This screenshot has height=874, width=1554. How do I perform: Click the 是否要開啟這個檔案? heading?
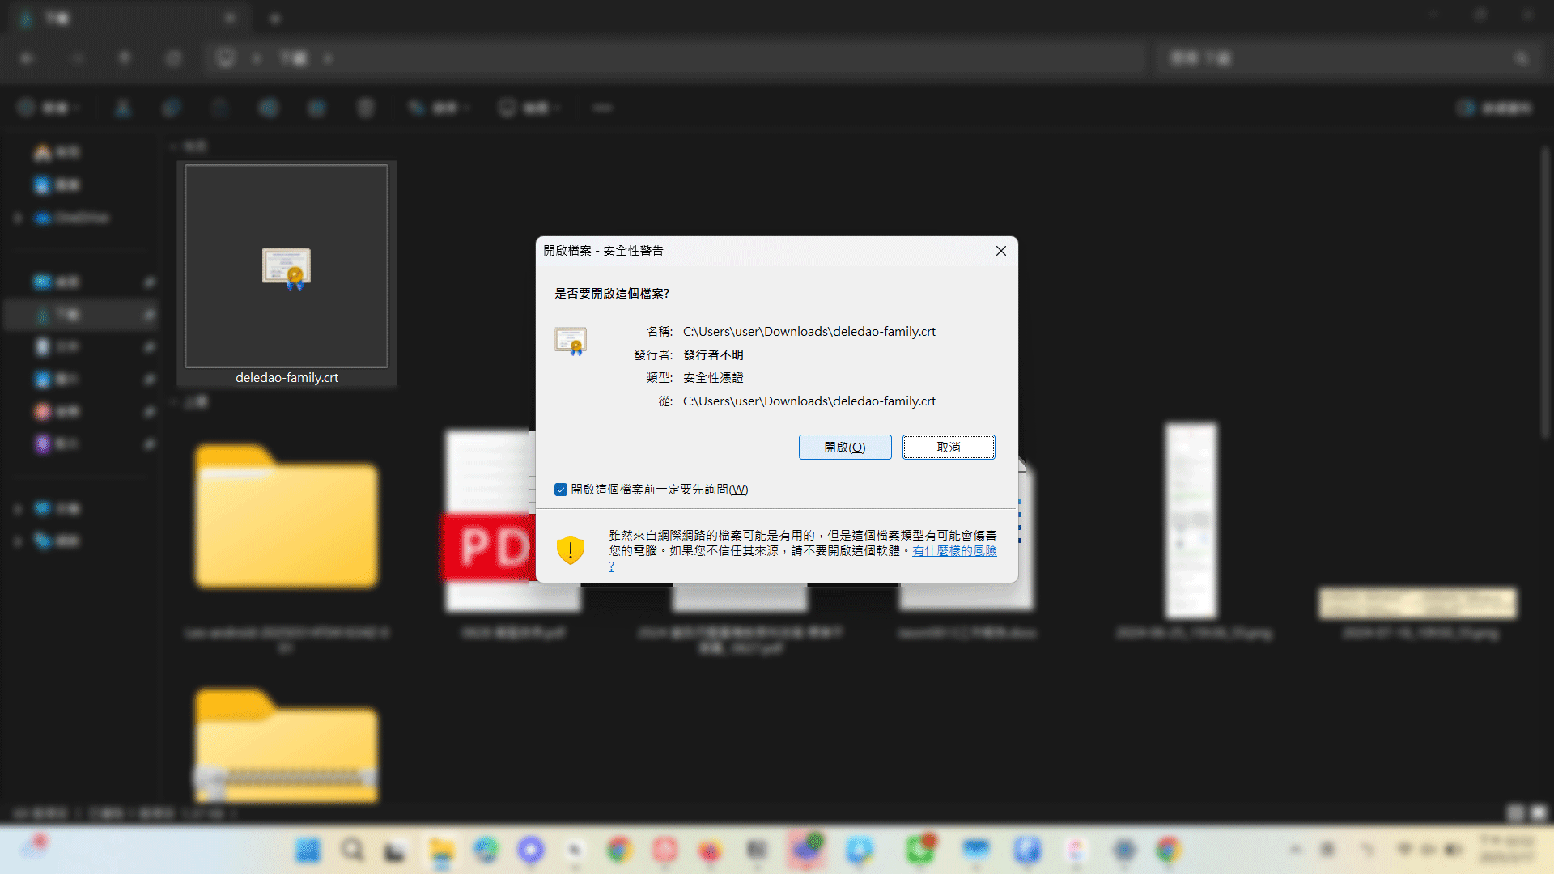(612, 293)
